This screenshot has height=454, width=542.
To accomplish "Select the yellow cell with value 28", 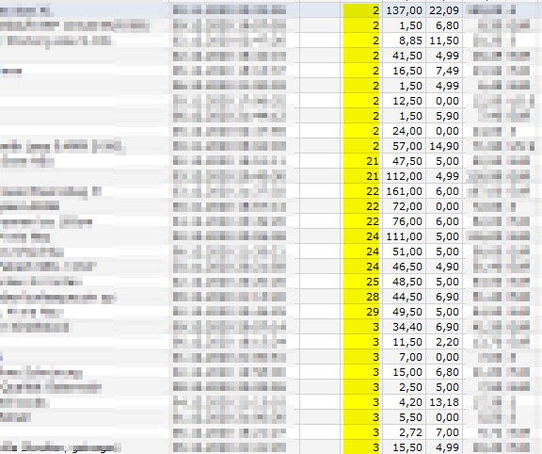I will 361,297.
